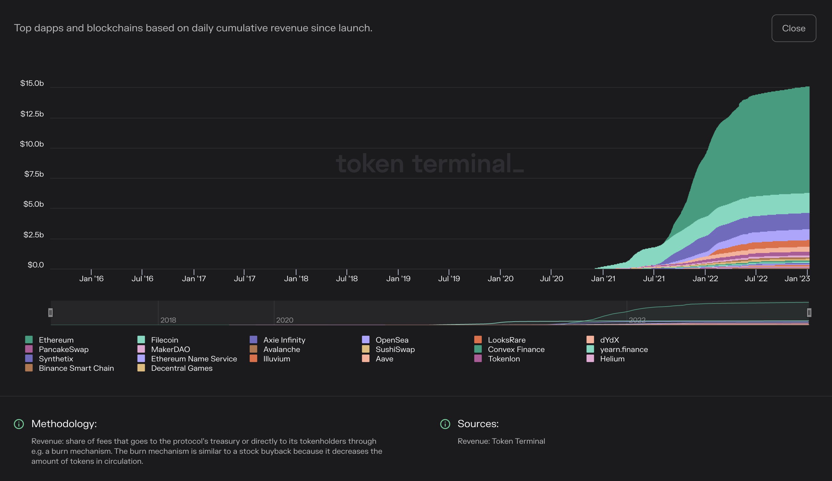Click the Binance Smart Chain legend swatch
The image size is (832, 481).
(x=29, y=368)
